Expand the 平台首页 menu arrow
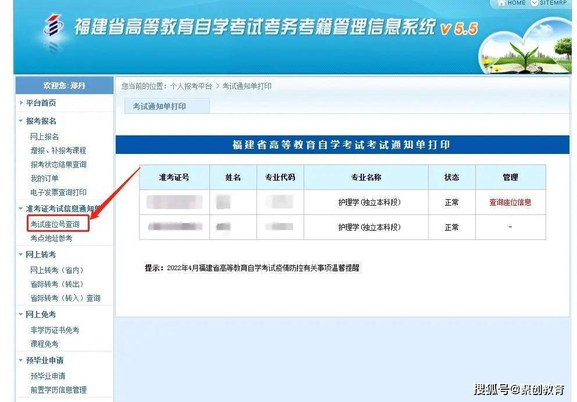577x402 pixels. [22, 103]
